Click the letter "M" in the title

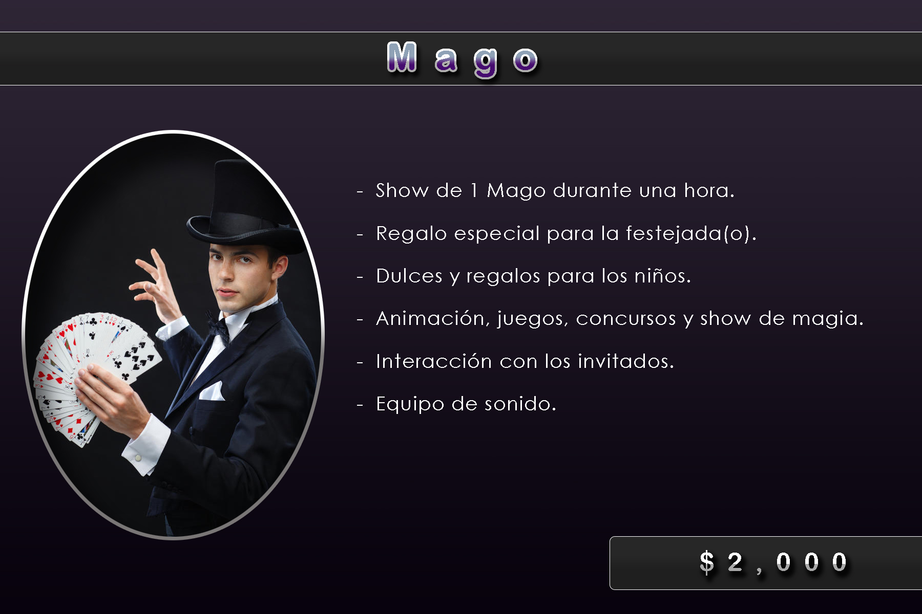point(402,57)
